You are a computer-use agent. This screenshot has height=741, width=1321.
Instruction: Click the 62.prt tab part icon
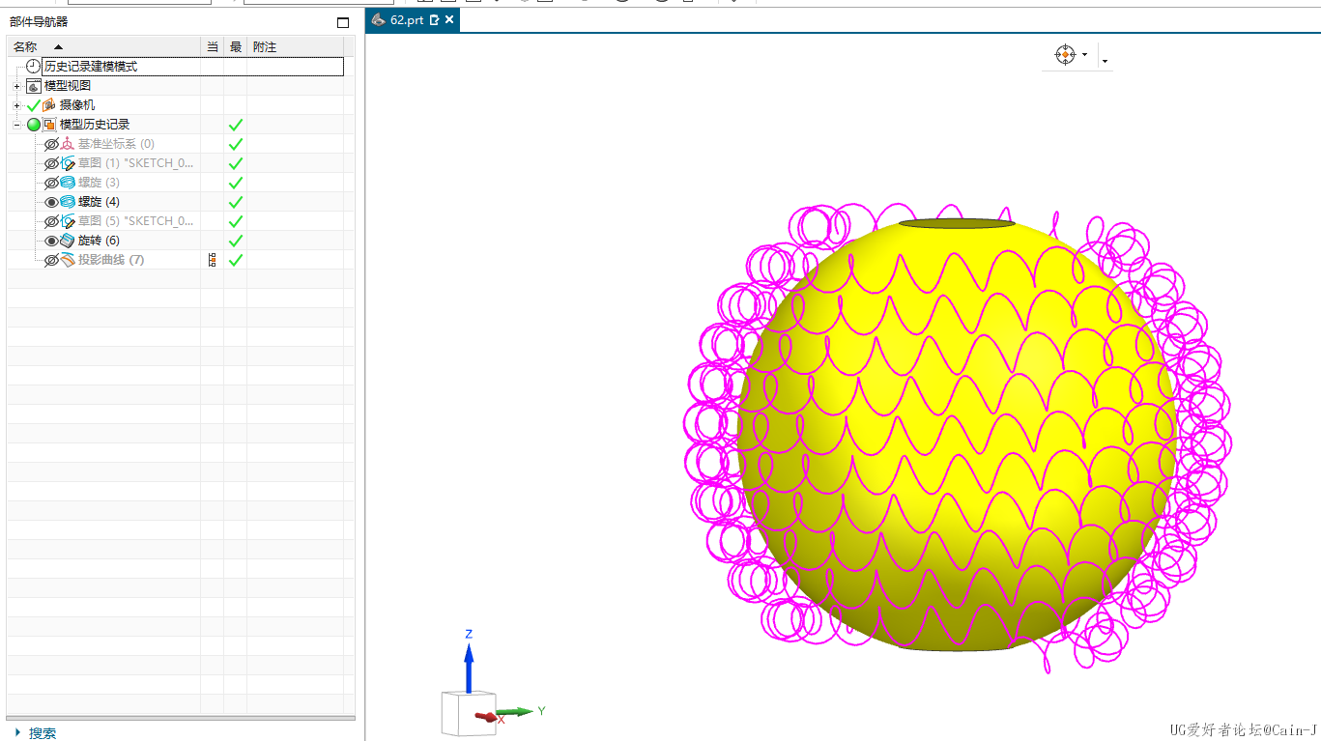pyautogui.click(x=379, y=19)
